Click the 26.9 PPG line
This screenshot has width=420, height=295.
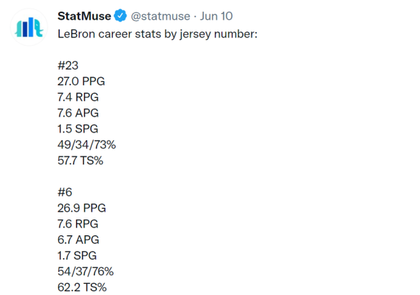82,208
